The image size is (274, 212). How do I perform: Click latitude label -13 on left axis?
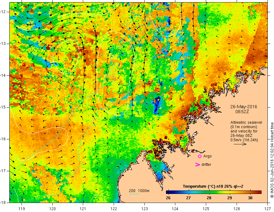pyautogui.click(x=3, y=44)
